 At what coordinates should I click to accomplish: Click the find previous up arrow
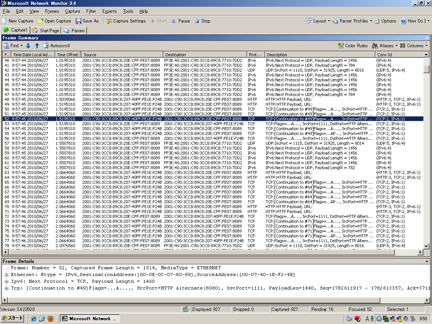pos(37,46)
